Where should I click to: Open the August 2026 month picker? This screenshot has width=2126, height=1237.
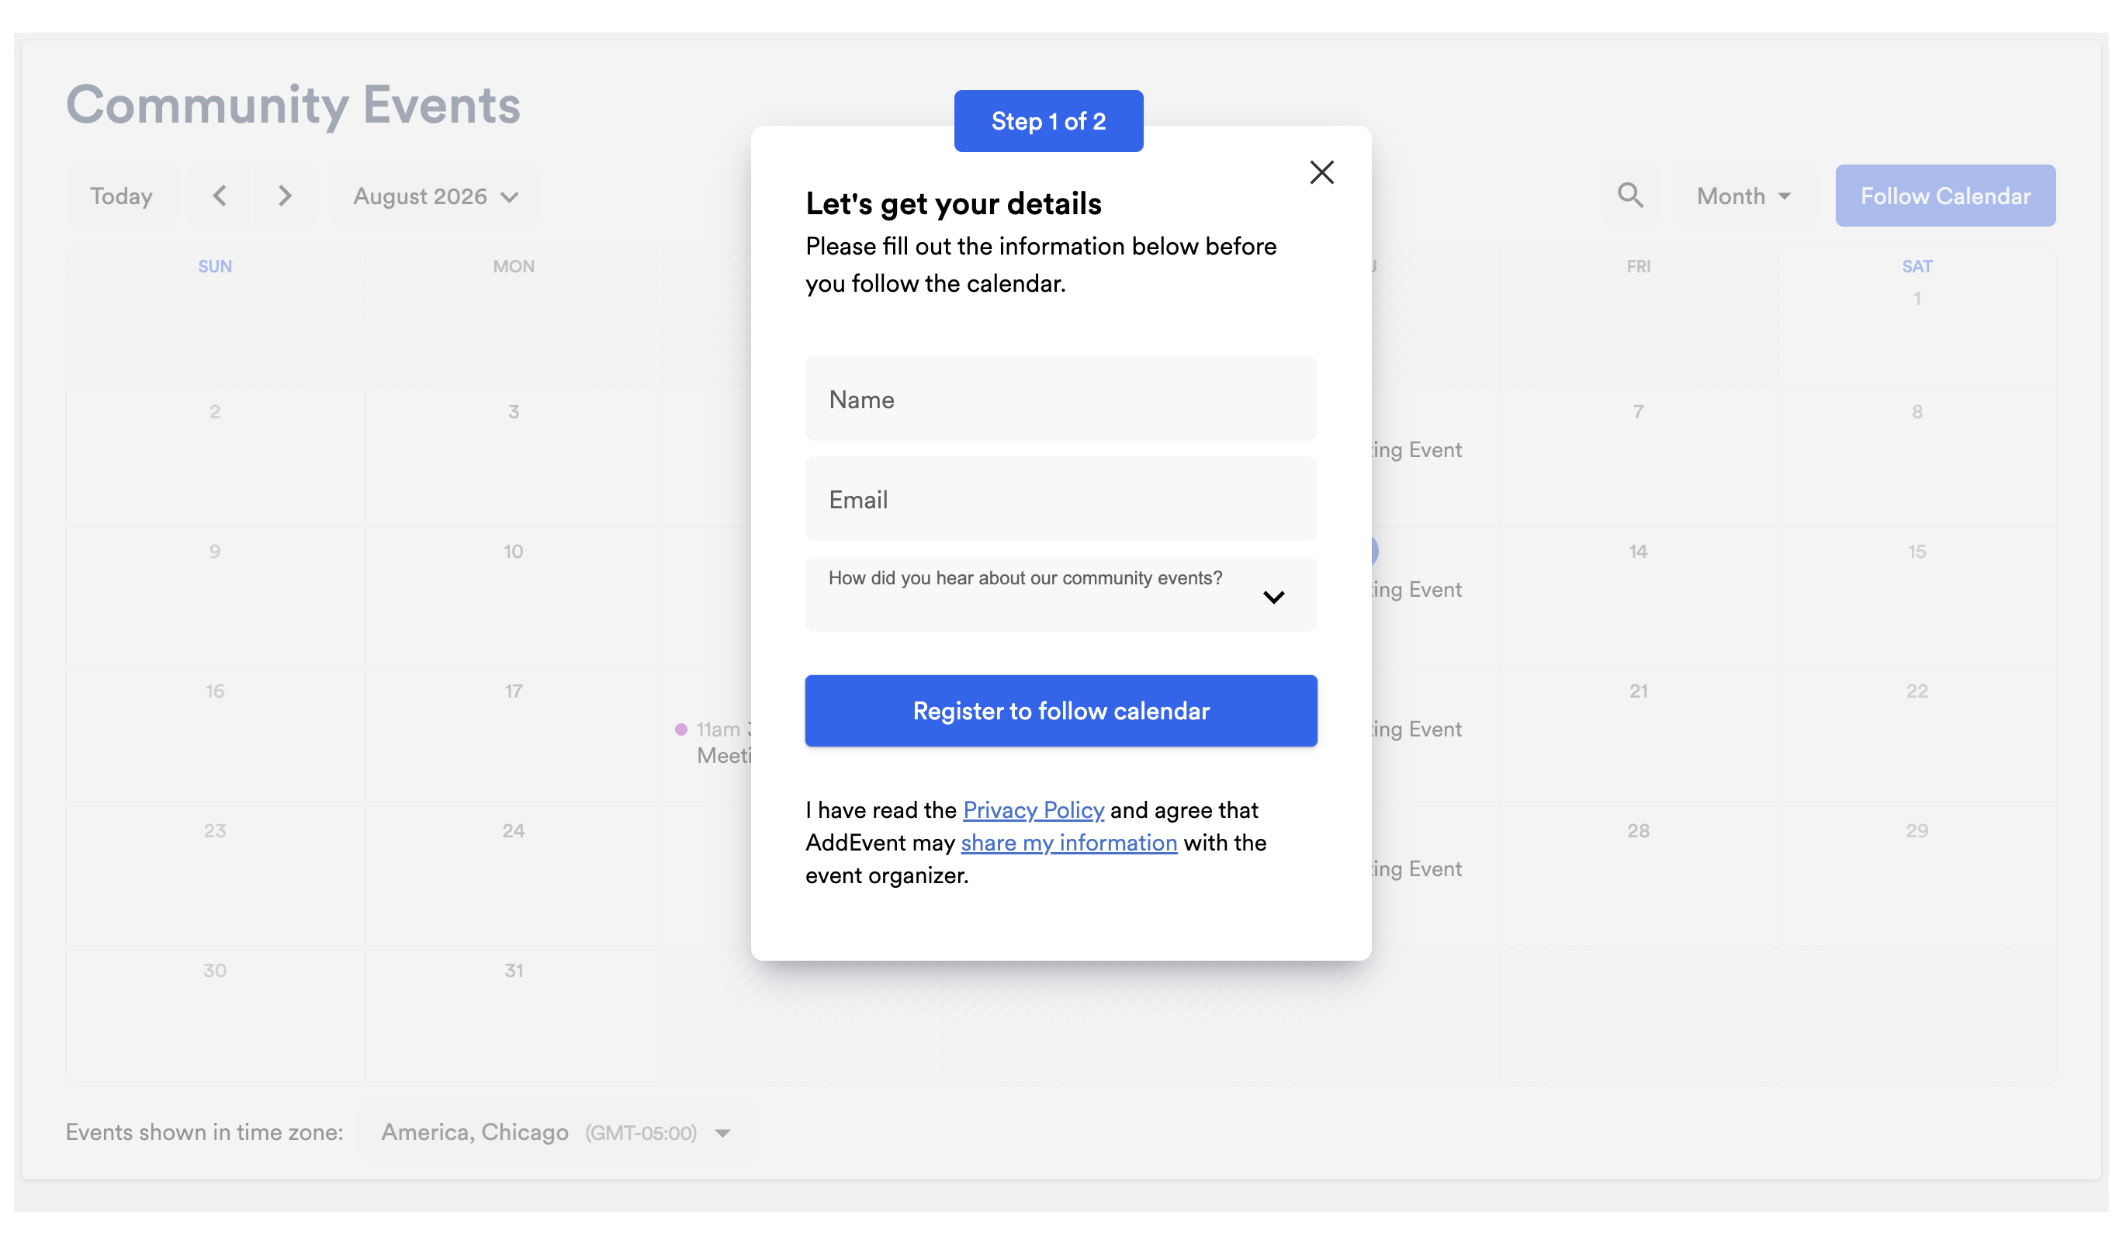coord(435,196)
